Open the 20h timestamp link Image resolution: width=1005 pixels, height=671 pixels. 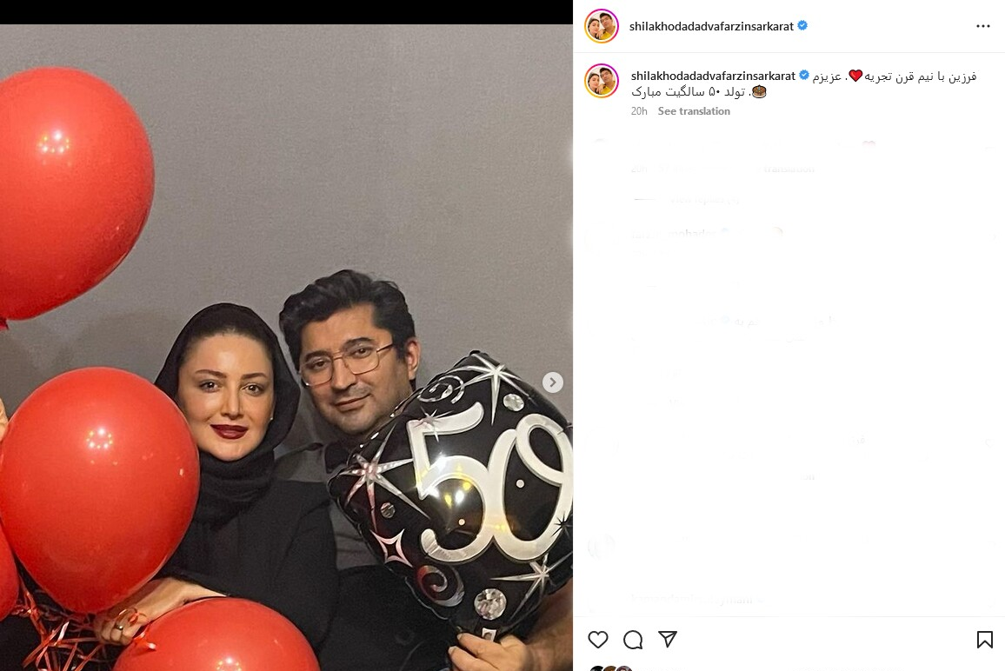(x=639, y=111)
